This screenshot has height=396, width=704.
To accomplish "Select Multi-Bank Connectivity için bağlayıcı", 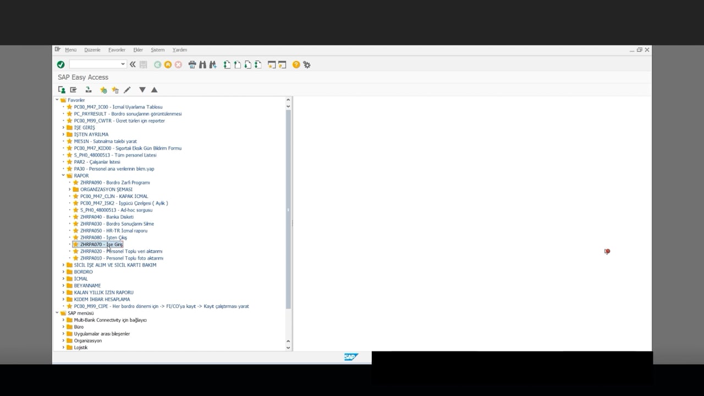I will 110,320.
